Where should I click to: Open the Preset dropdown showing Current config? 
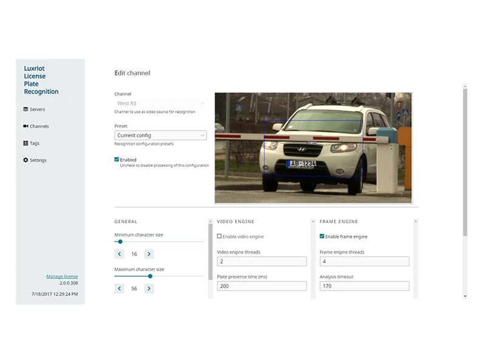point(160,135)
